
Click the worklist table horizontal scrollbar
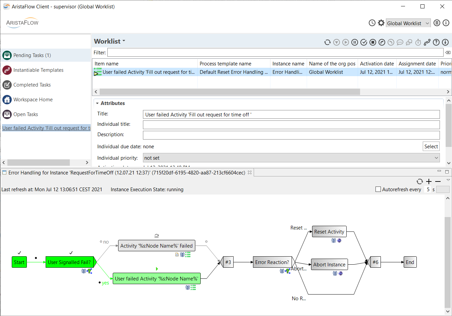click(x=230, y=92)
